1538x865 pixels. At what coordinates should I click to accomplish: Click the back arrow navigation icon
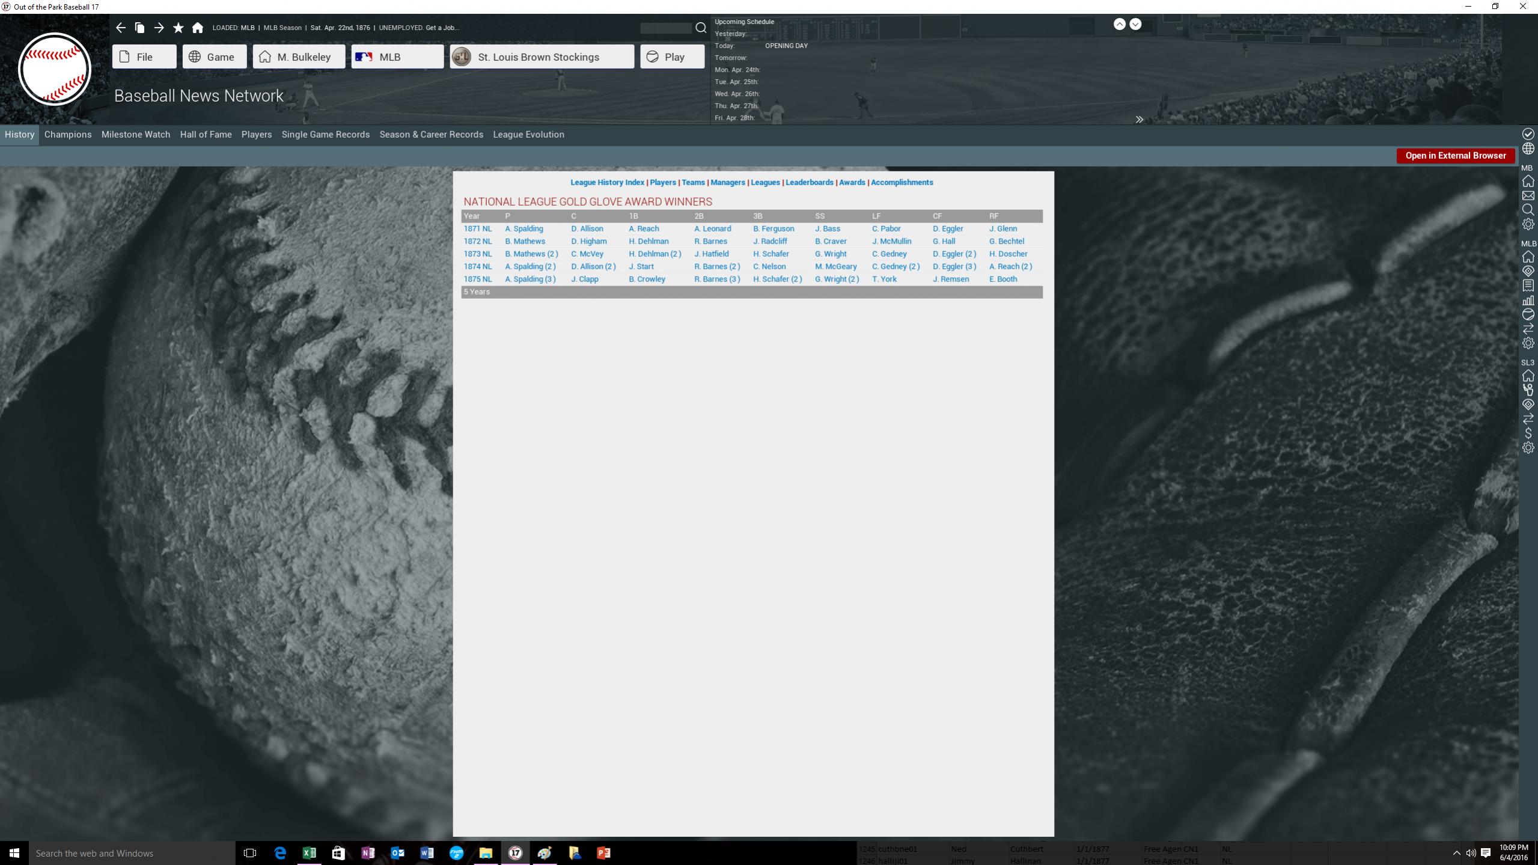(121, 28)
